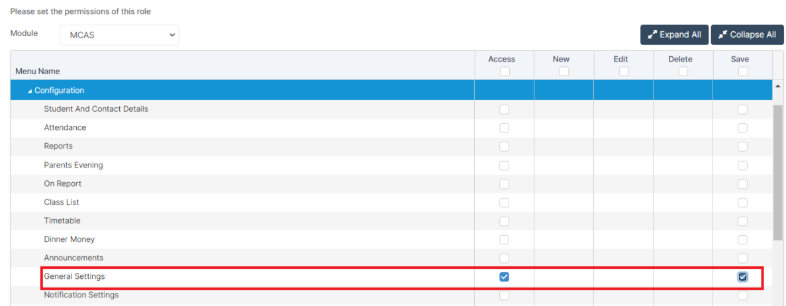This screenshot has width=786, height=306.
Task: Enable Access for Reports
Action: [505, 146]
